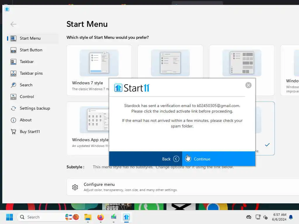
Task: Click the 'Windows 7 style' card title
Action: coord(88,83)
